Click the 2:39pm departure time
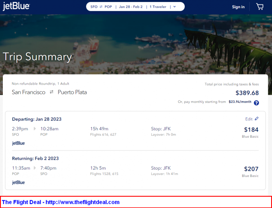Screen dimensions: 272x208 [x=20, y=129]
